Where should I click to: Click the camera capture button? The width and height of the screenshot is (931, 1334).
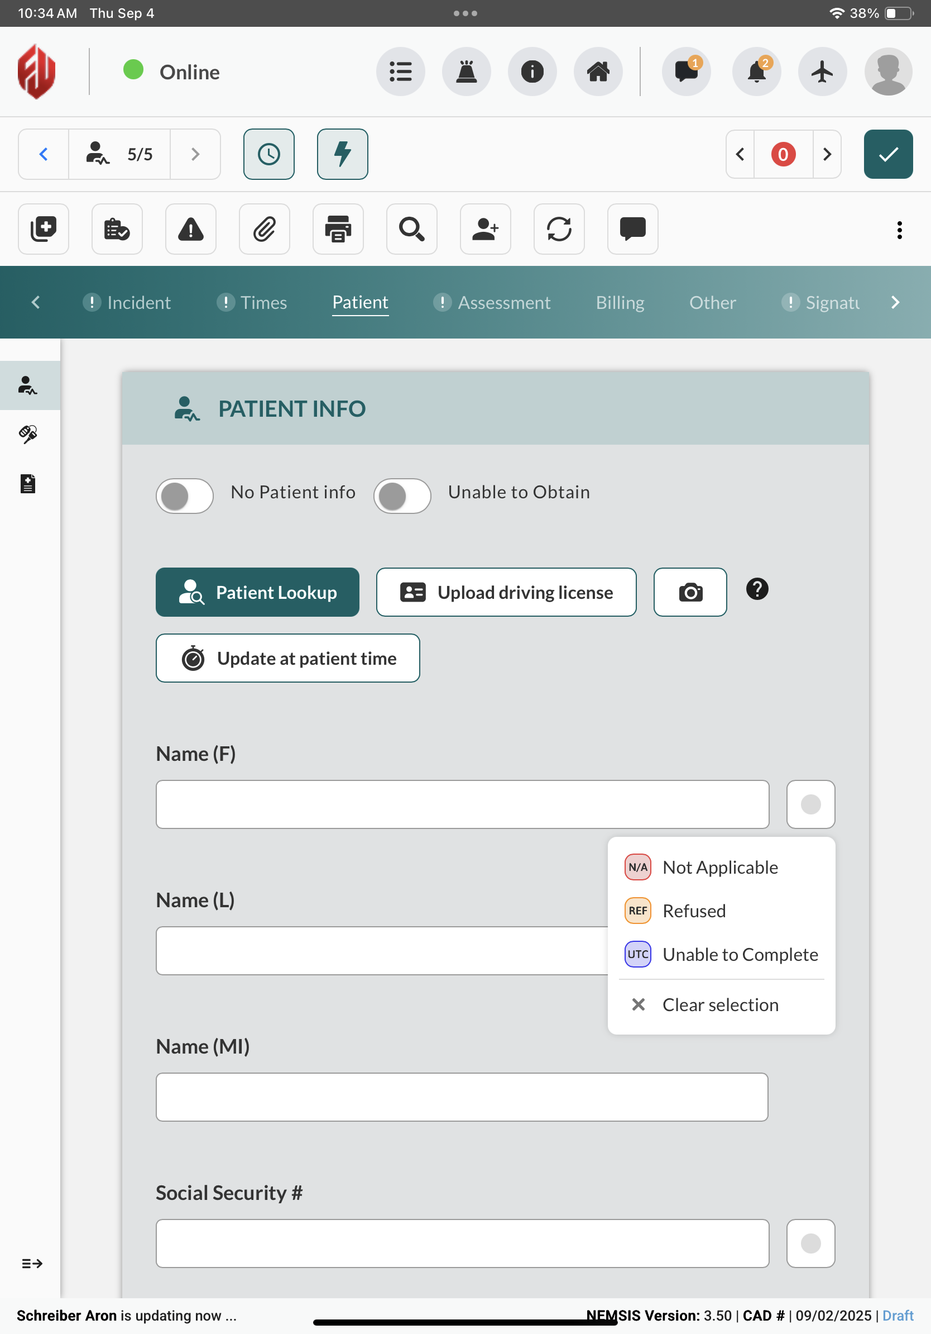[689, 592]
